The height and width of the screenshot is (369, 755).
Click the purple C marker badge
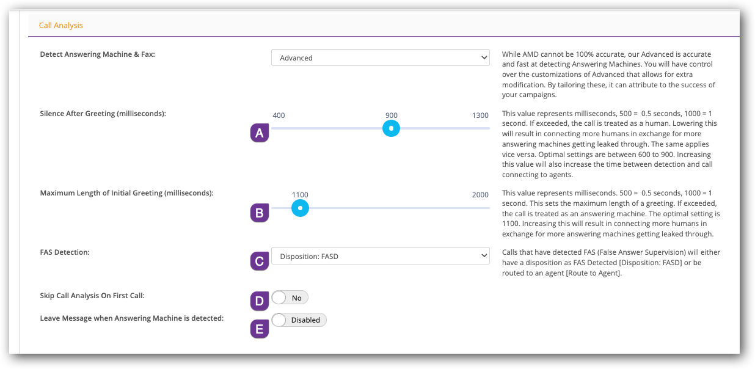pos(260,261)
